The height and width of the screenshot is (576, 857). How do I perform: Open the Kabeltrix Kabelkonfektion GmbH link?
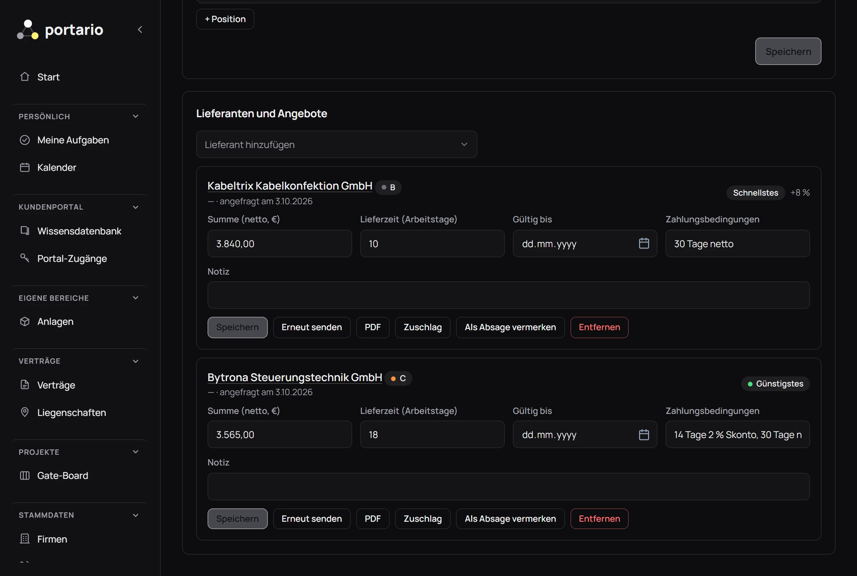tap(290, 186)
